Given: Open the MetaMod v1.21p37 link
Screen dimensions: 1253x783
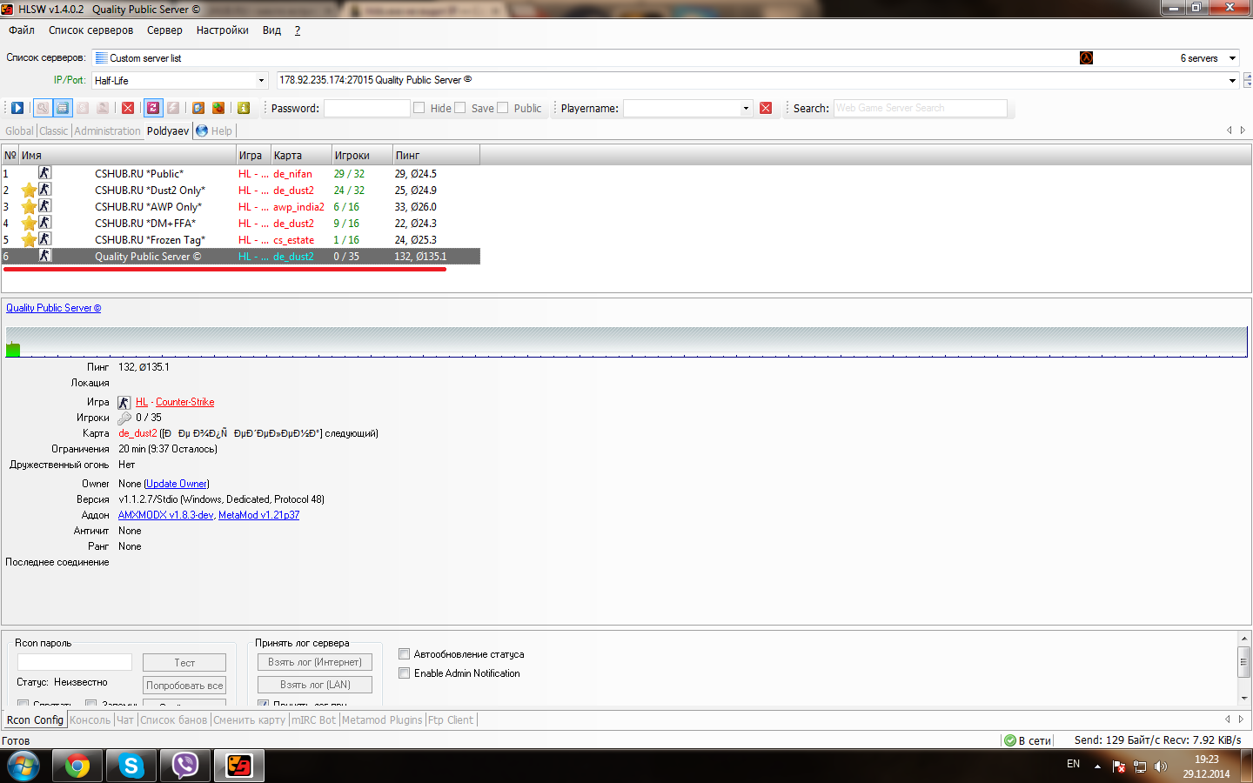Looking at the screenshot, I should coord(258,515).
